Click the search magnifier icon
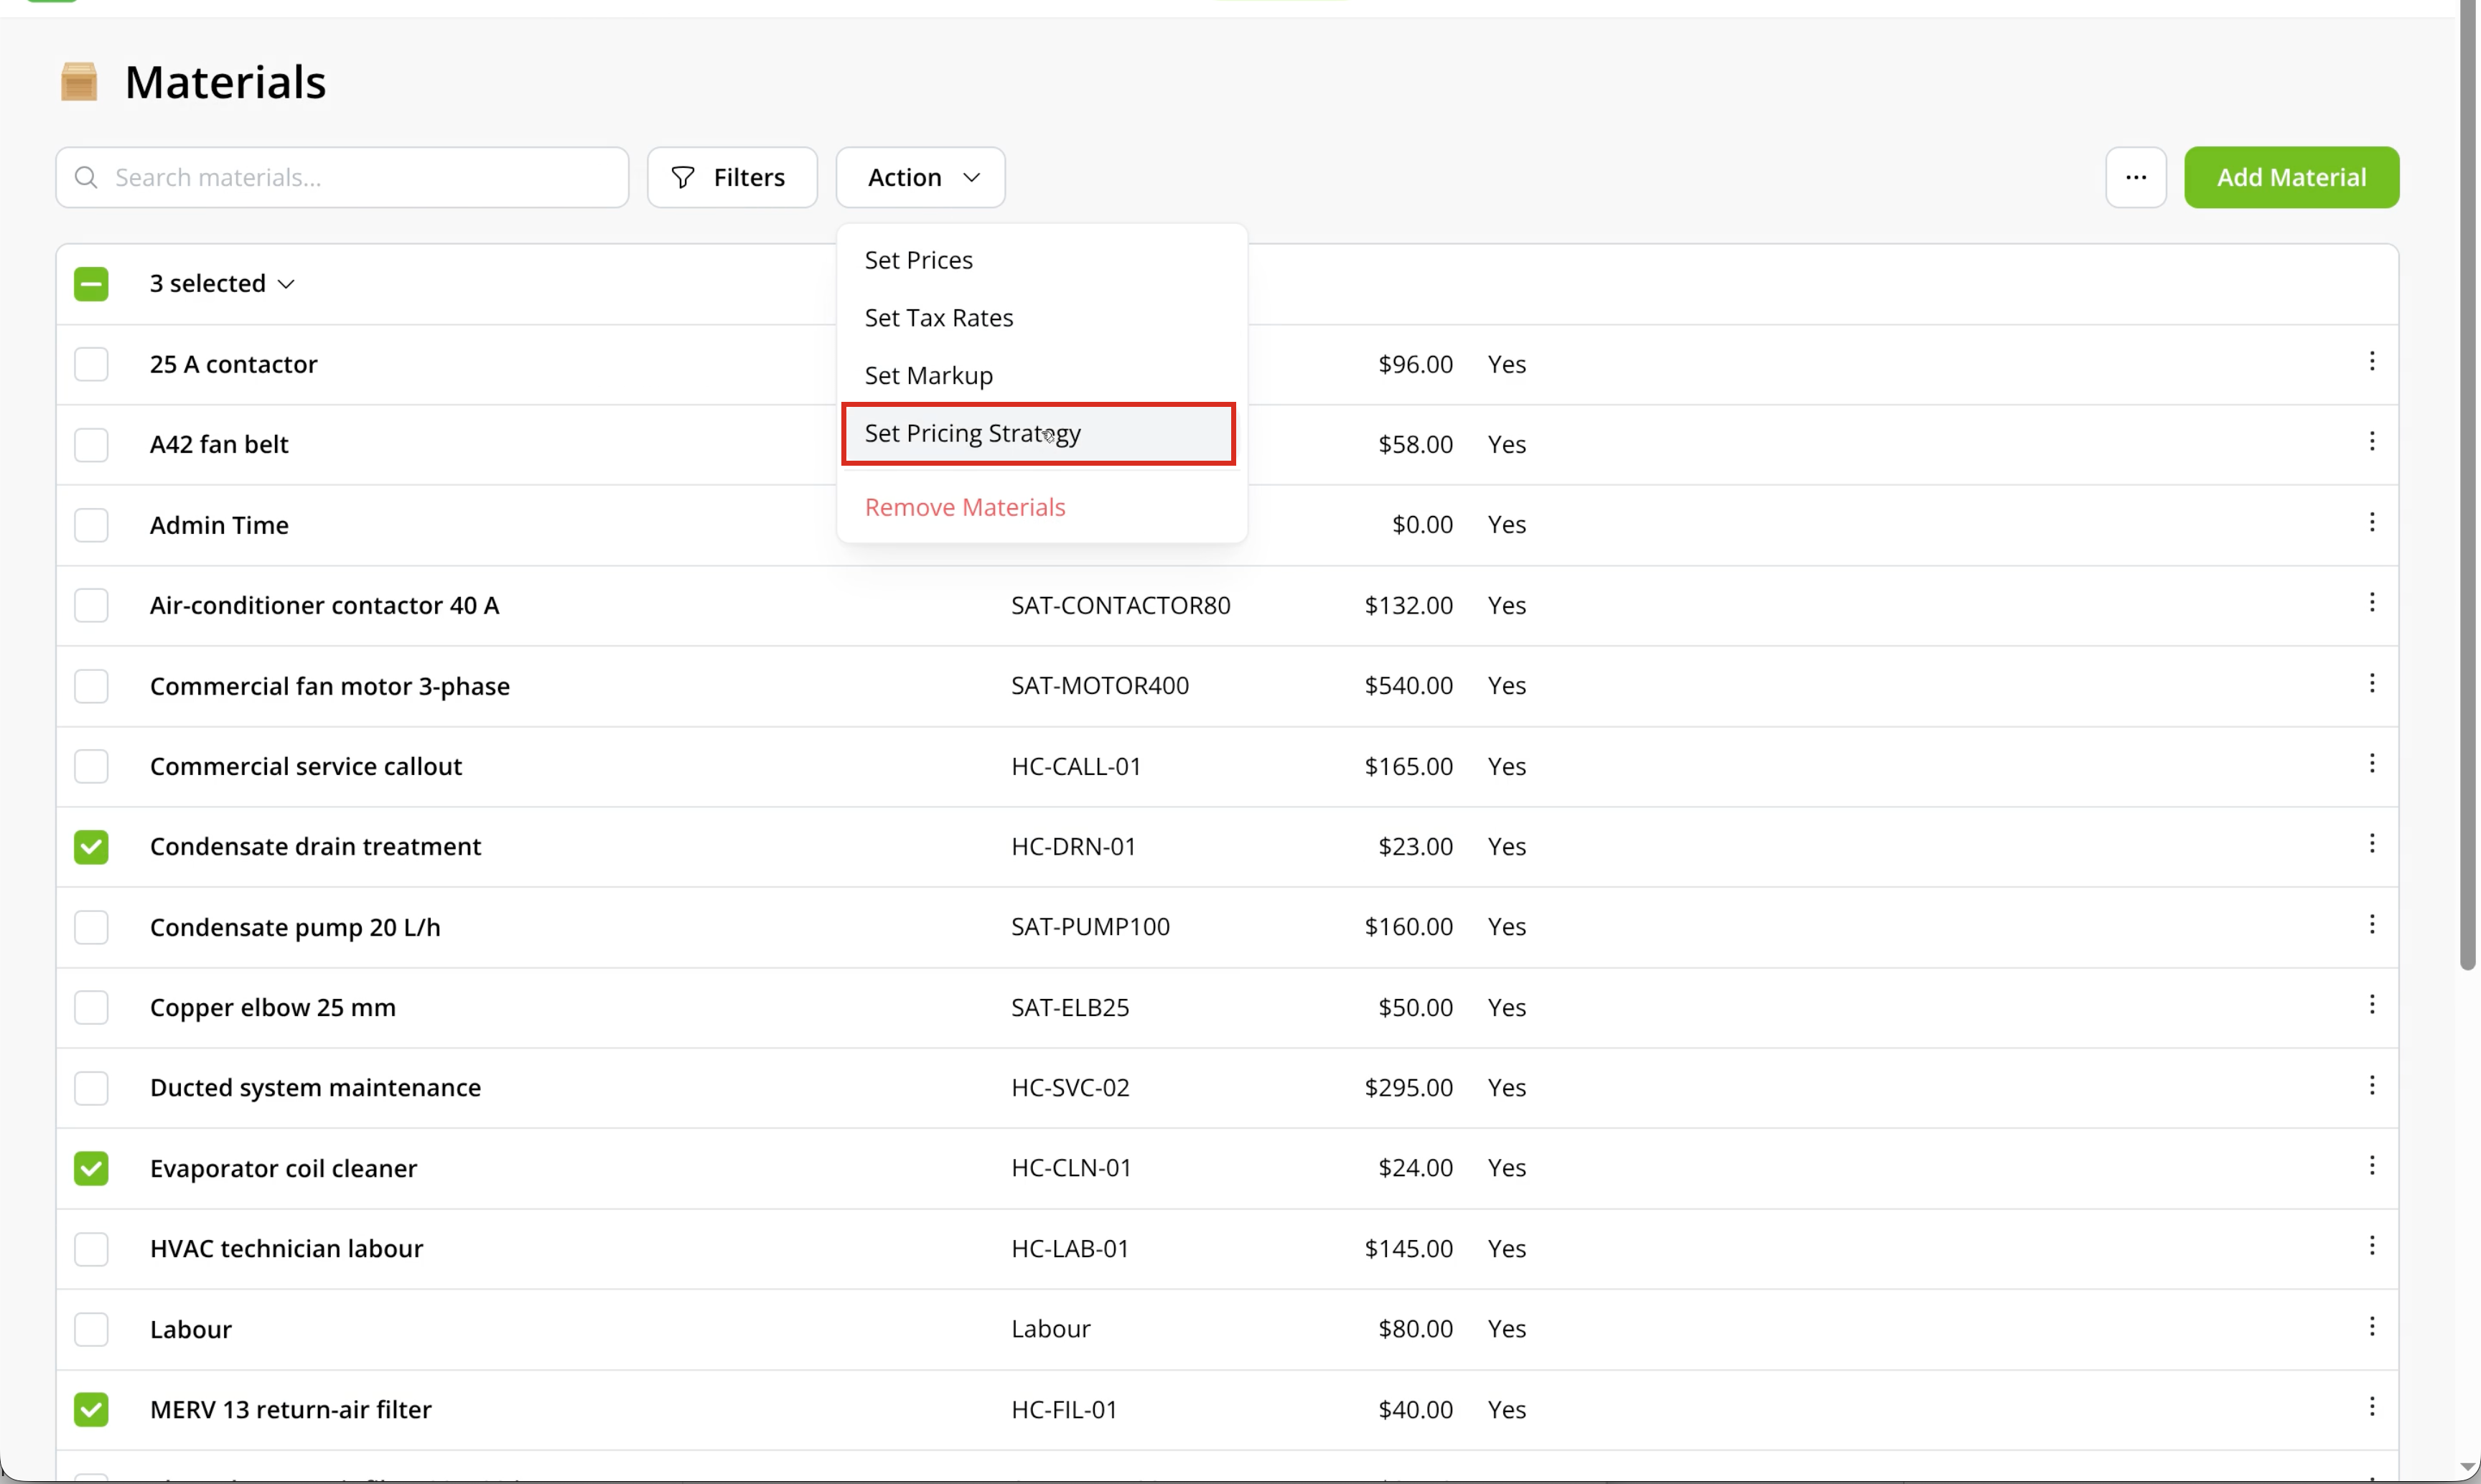This screenshot has height=1484, width=2481. 86,178
